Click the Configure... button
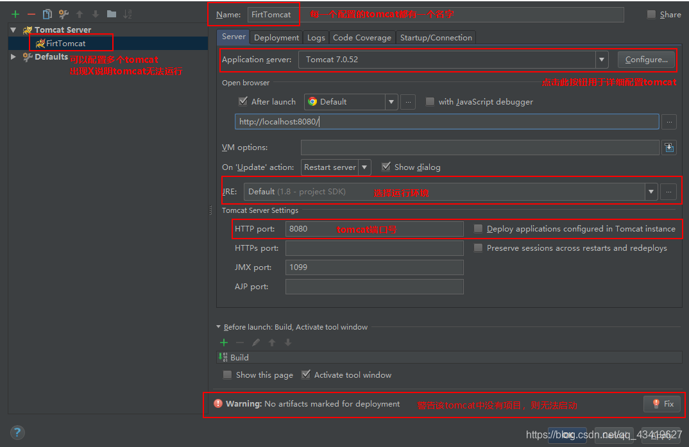The height and width of the screenshot is (447, 689). coord(647,60)
